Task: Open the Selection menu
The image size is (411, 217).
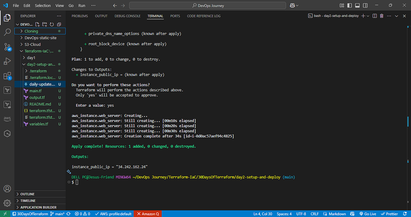Action: pos(43,5)
